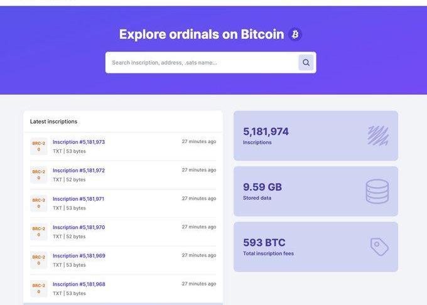Open the BRC-20 thumbnail for inscription #5,181,969
Viewport: 427px width, 305px height.
[x=39, y=260]
